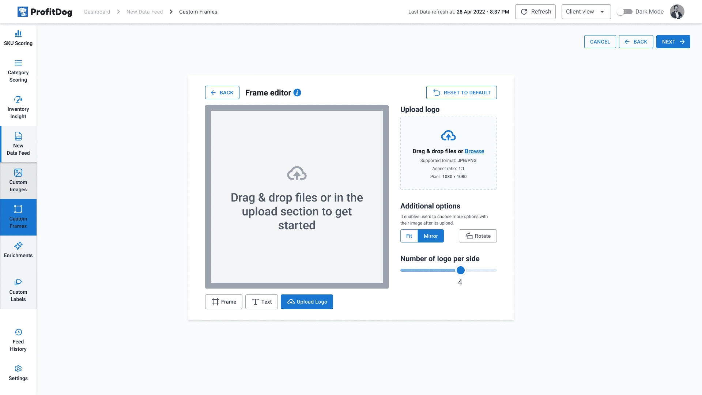Select the Mirror option
The height and width of the screenshot is (395, 702).
431,236
